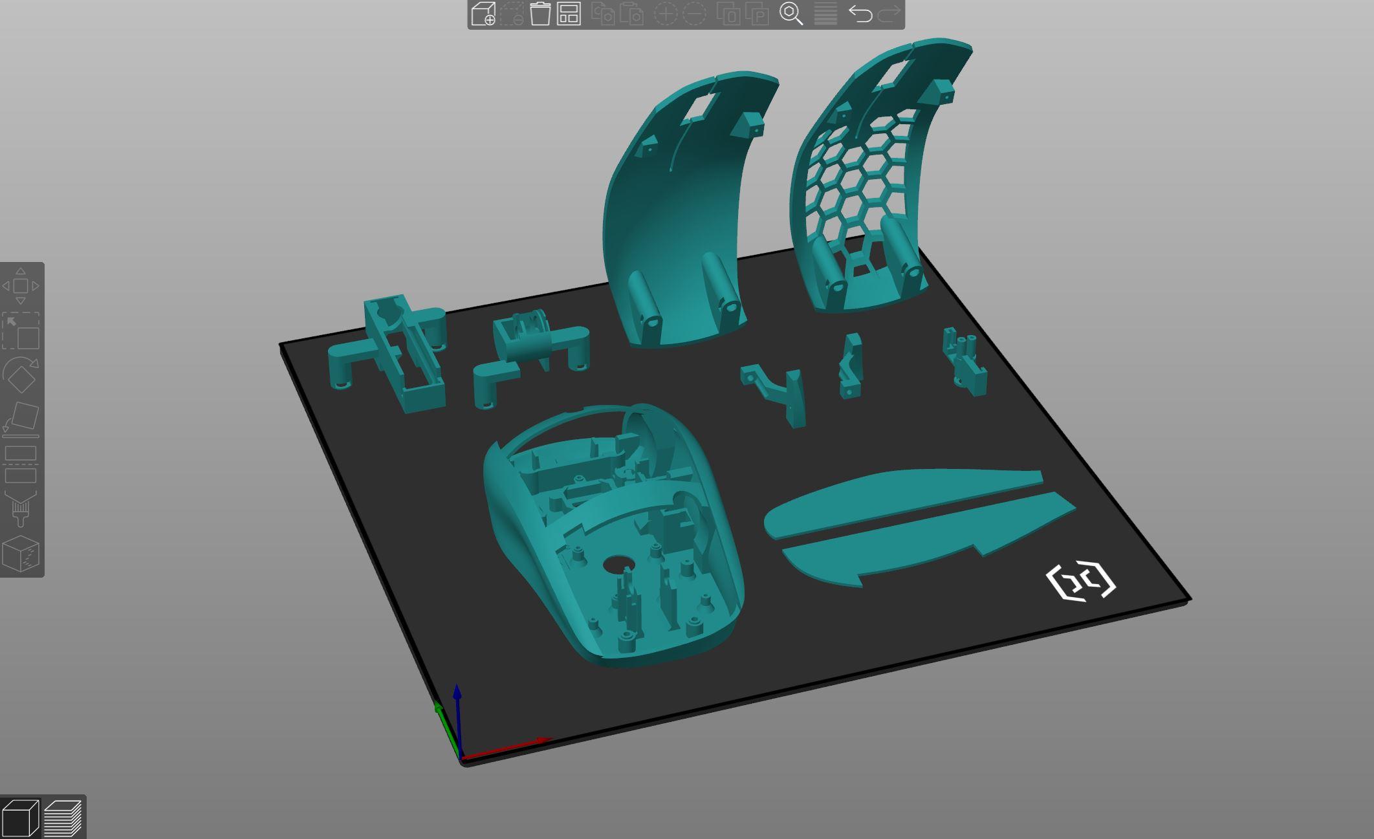Toggle variable layer height editing
The width and height of the screenshot is (1374, 839).
click(825, 14)
